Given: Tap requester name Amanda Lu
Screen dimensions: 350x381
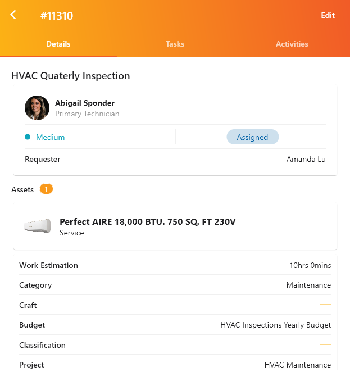Looking at the screenshot, I should (306, 159).
